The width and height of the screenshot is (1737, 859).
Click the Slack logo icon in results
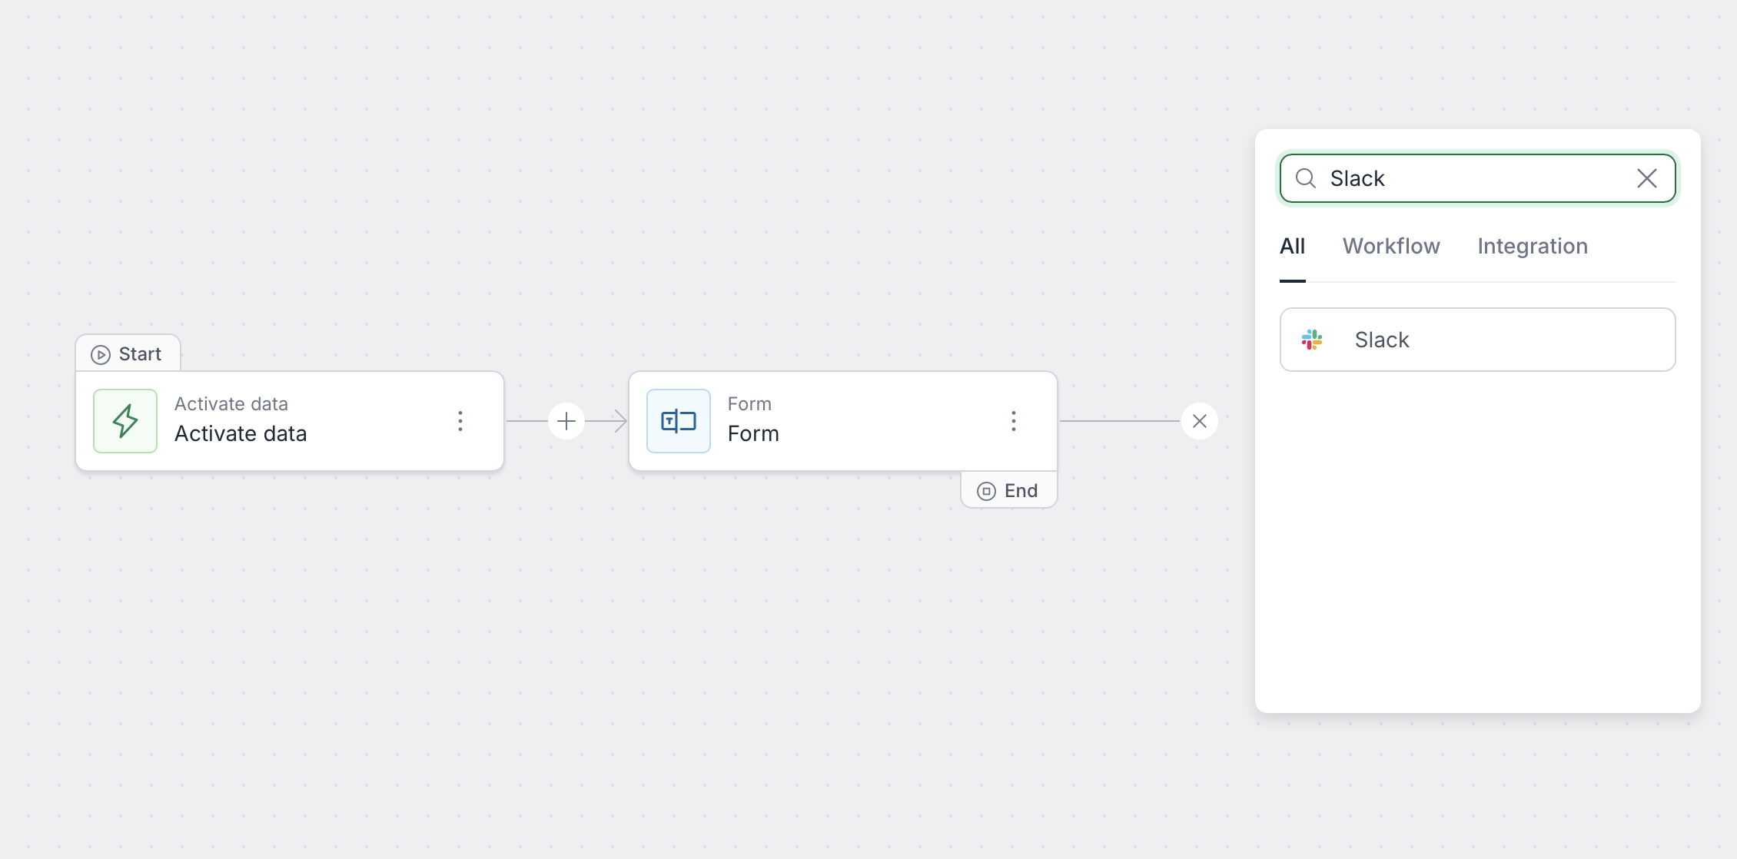1312,340
